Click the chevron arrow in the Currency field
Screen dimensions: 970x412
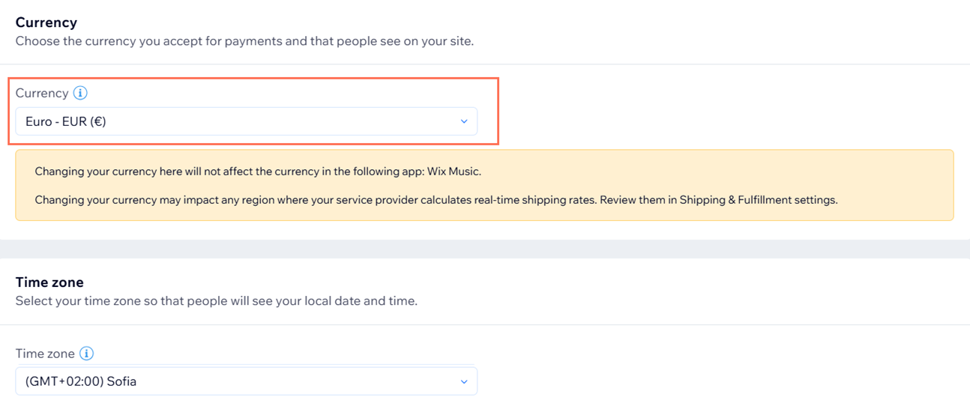point(463,121)
